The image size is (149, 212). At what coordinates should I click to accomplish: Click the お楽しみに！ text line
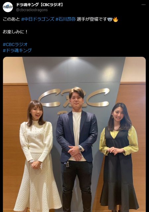pyautogui.click(x=15, y=32)
